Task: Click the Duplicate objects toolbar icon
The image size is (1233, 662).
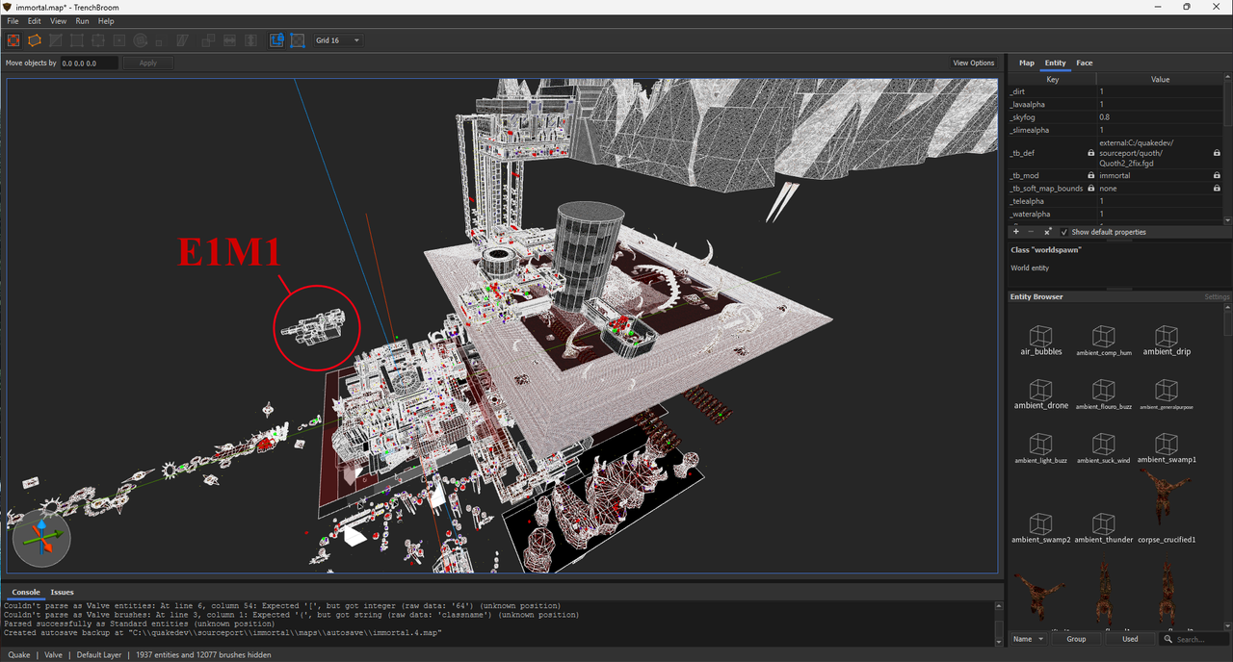Action: tap(208, 40)
